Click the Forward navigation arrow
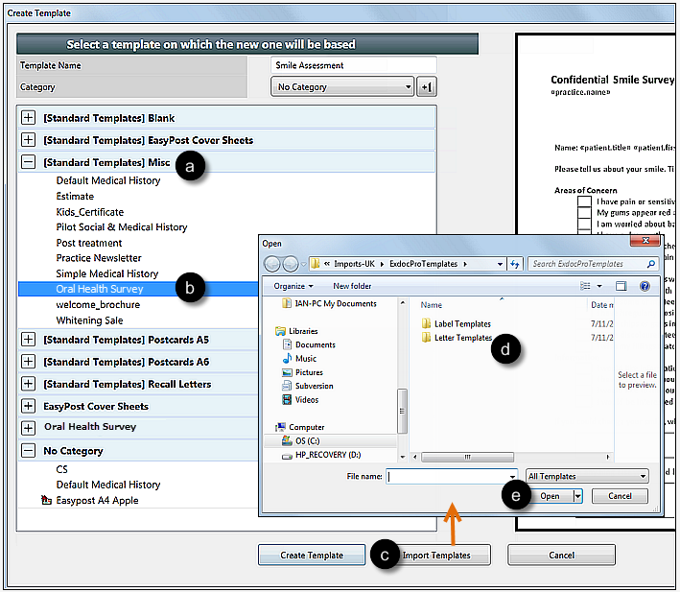The width and height of the screenshot is (680, 592). [291, 264]
